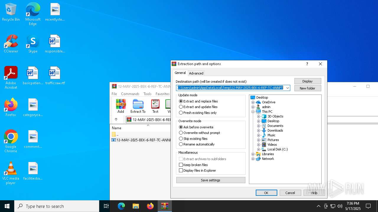Viewport: 378px width, 212px height.
Task: Click the Display button
Action: click(307, 81)
